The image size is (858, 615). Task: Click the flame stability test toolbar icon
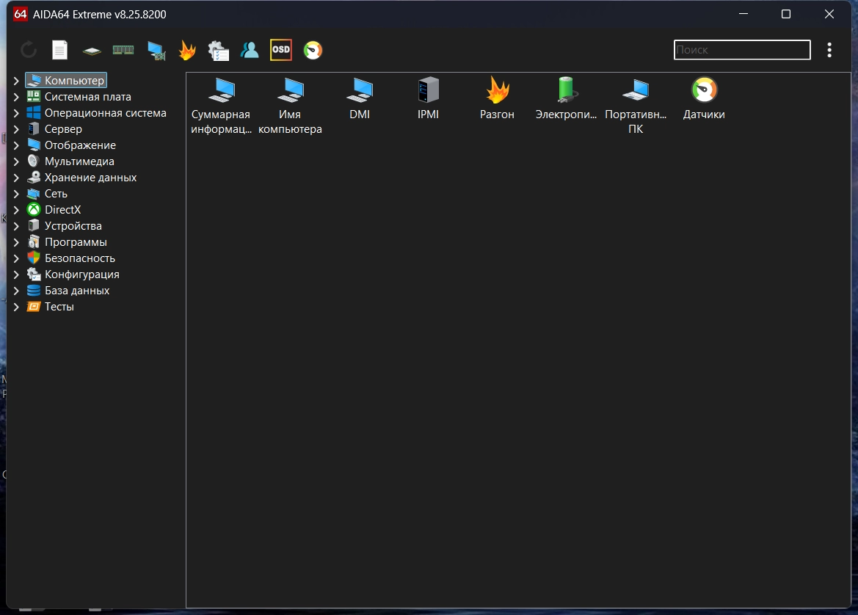[x=187, y=50]
